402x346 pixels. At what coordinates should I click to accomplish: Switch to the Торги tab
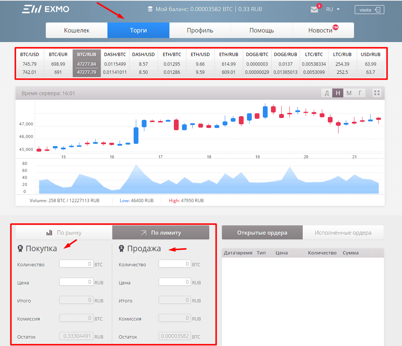[x=138, y=30]
